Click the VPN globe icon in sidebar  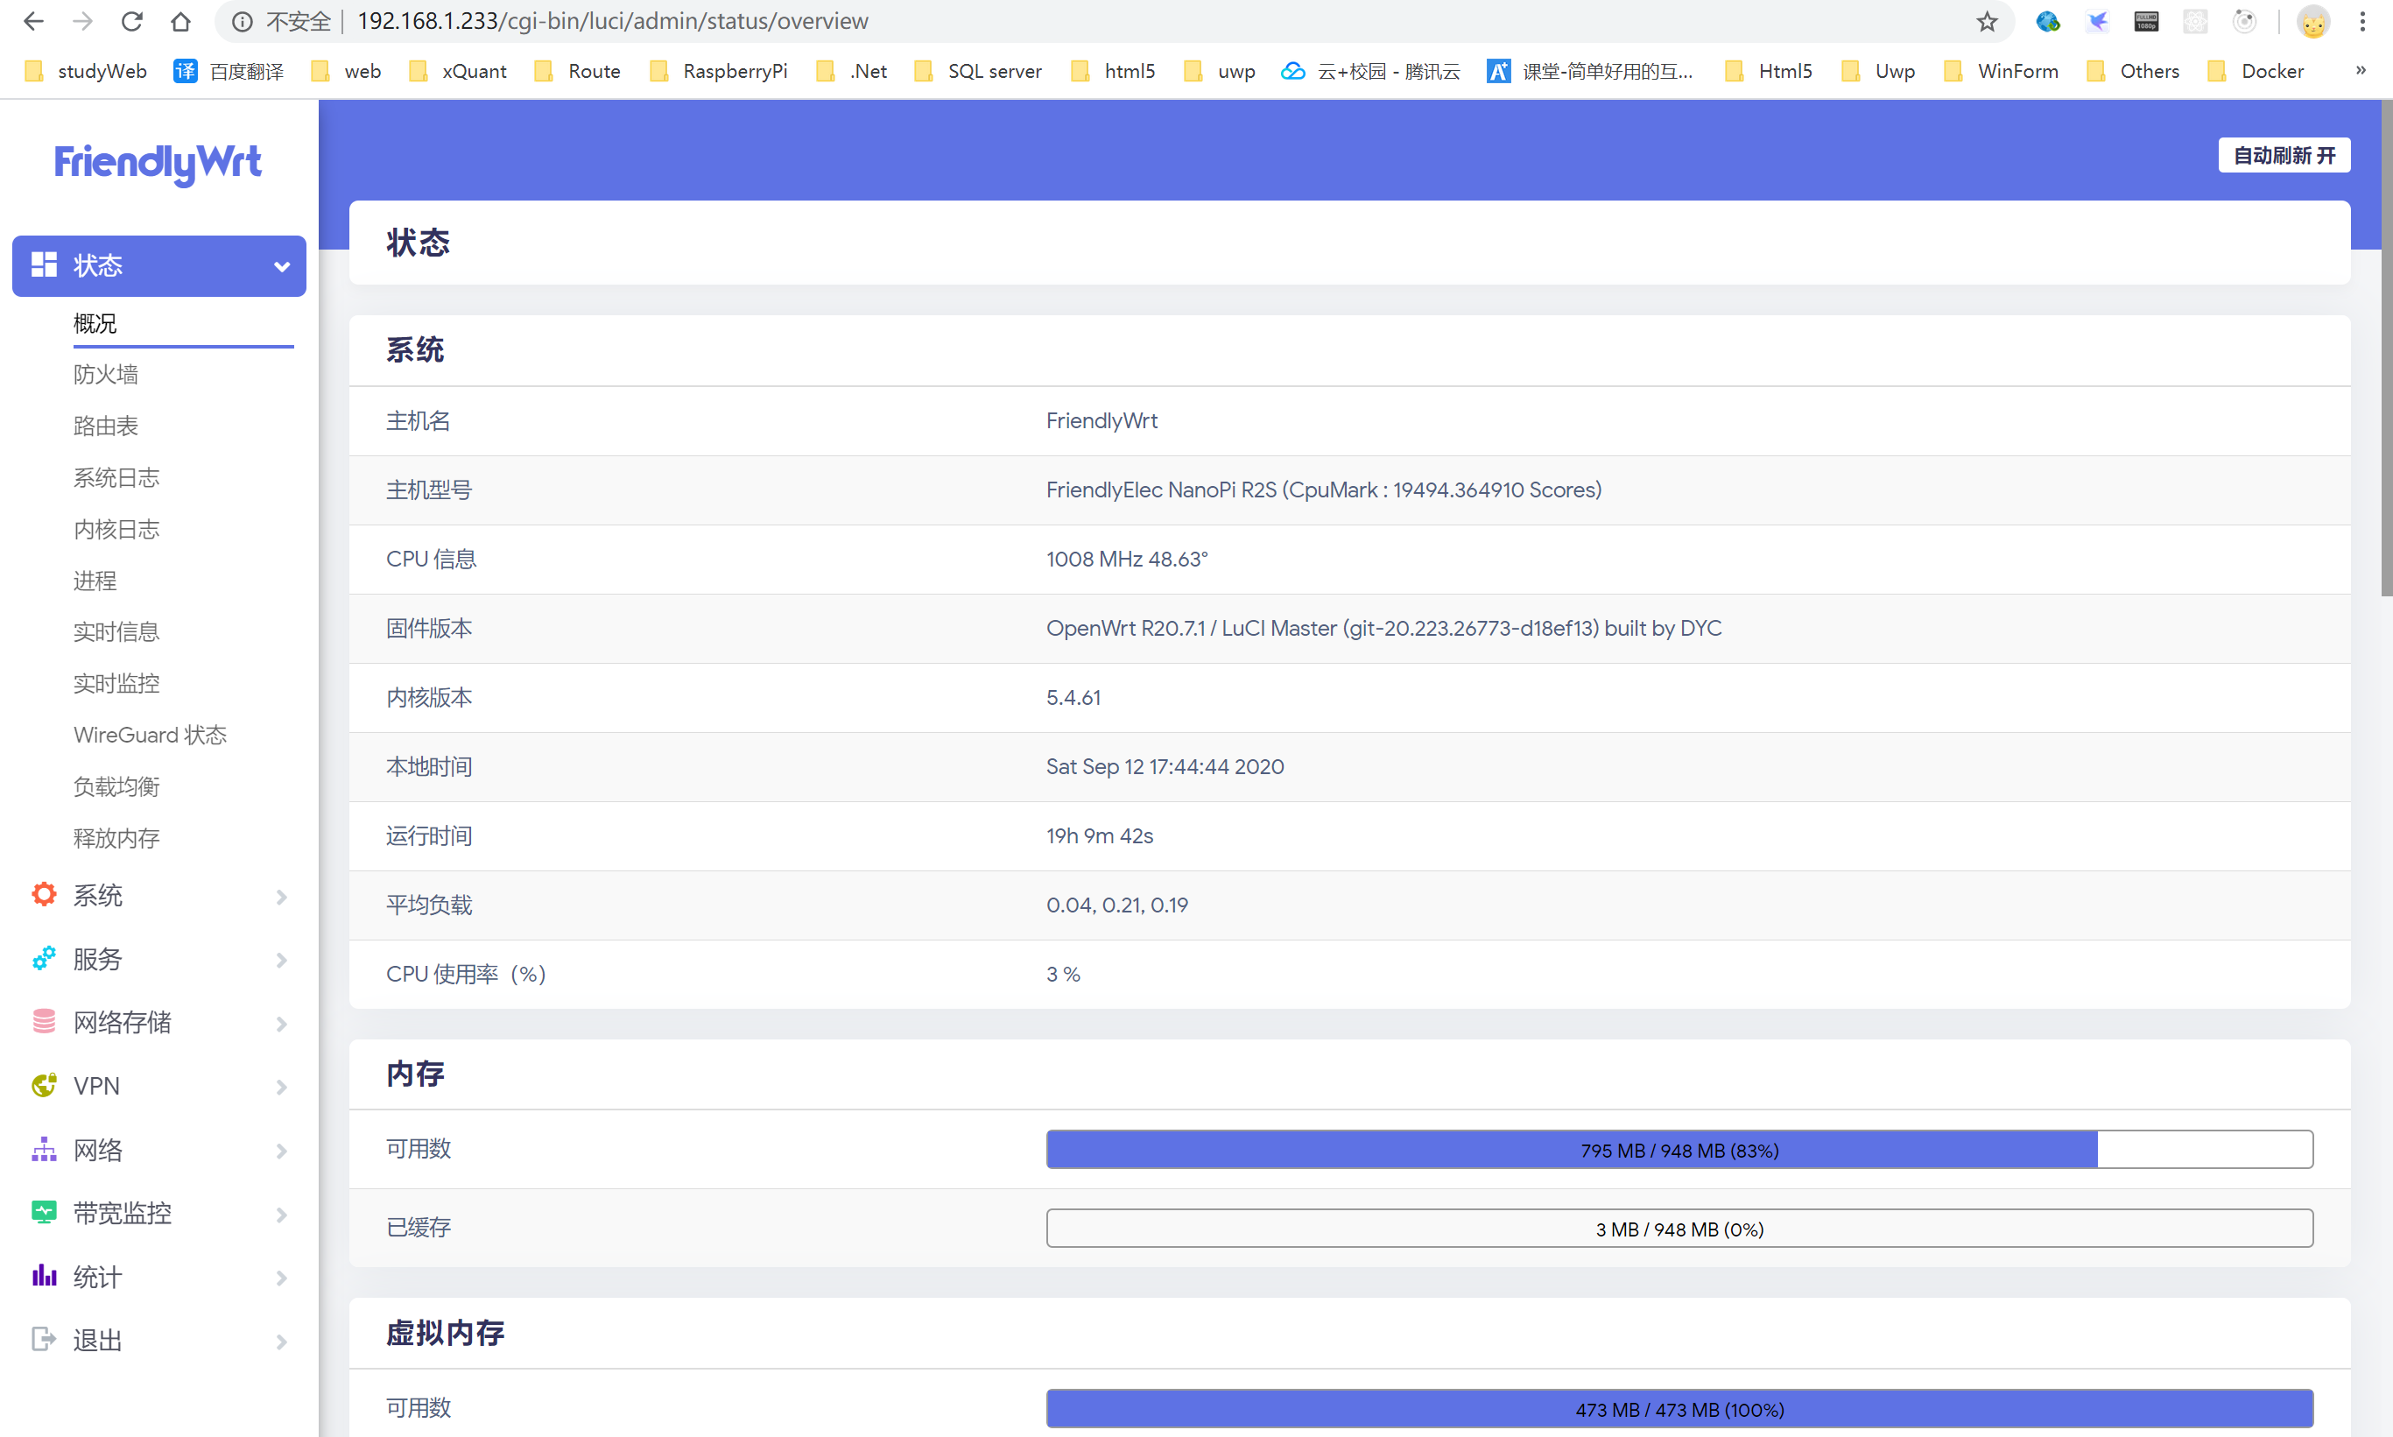tap(44, 1086)
